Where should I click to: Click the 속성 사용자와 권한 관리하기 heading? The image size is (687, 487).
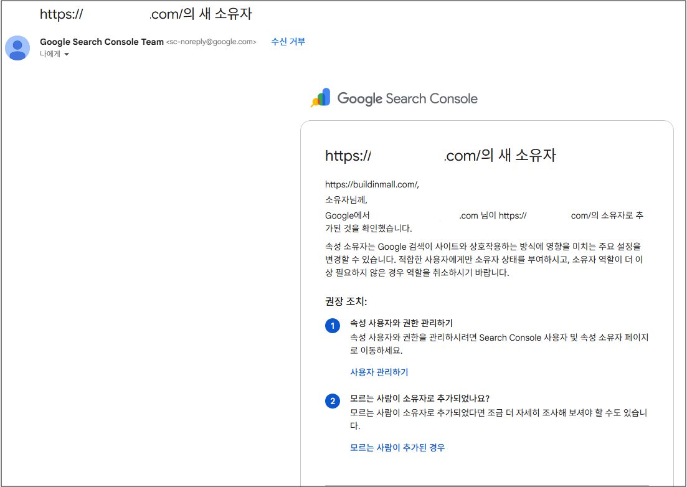click(x=401, y=323)
